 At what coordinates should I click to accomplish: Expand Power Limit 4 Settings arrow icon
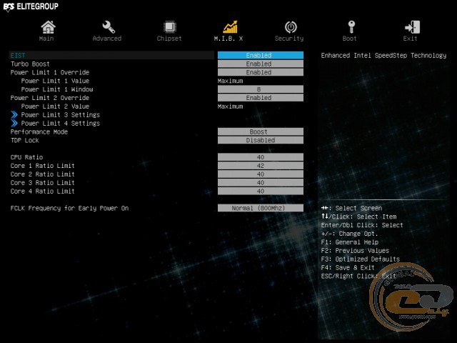14,124
